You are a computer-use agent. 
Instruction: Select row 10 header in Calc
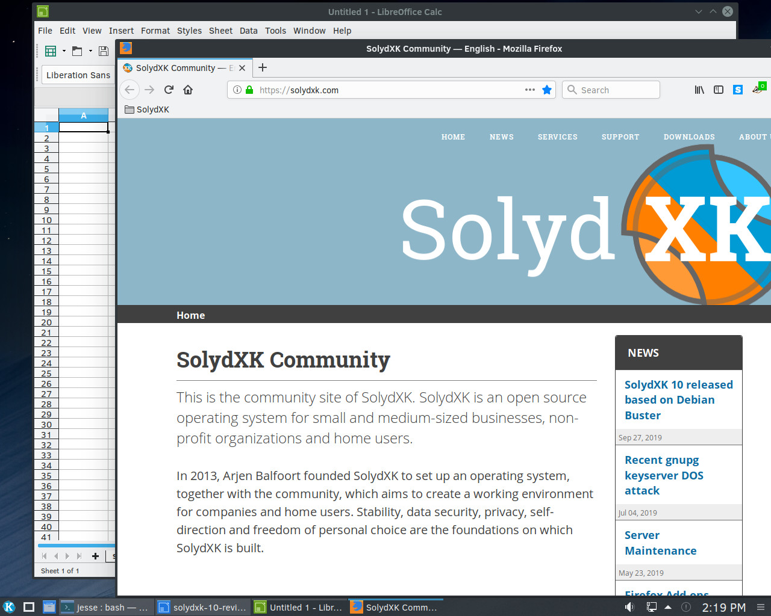click(x=46, y=220)
